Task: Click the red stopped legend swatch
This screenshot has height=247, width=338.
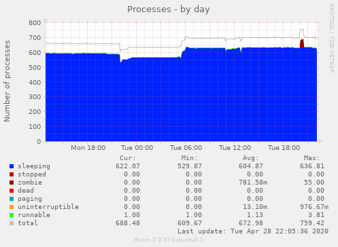Action: pyautogui.click(x=12, y=174)
